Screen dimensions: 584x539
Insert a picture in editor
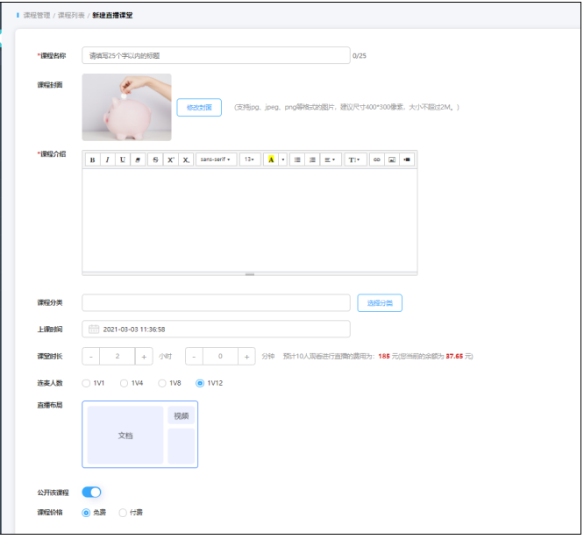(x=392, y=160)
